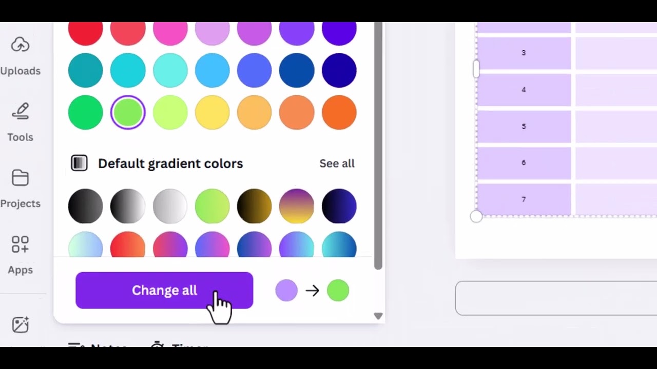Click the scroll down arrow of the panel
The width and height of the screenshot is (657, 369).
(x=378, y=316)
